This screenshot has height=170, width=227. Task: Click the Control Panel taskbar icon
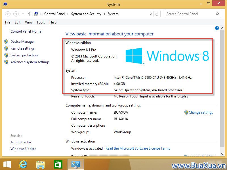[x=76, y=165]
